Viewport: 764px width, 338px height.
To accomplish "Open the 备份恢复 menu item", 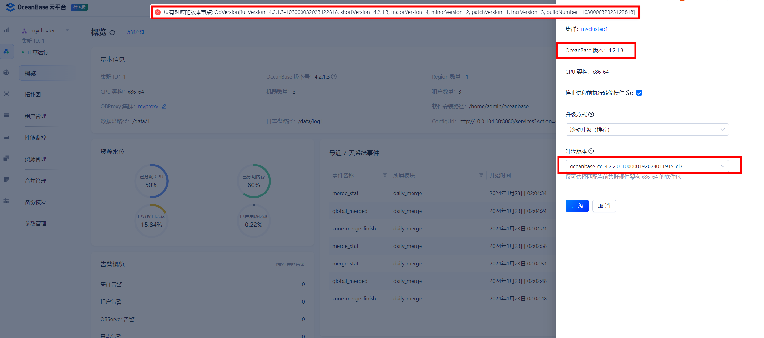I will [x=35, y=202].
